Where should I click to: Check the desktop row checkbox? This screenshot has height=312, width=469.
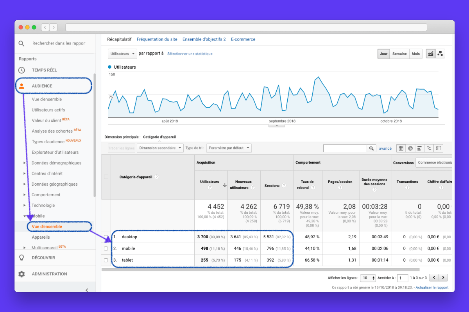point(106,237)
